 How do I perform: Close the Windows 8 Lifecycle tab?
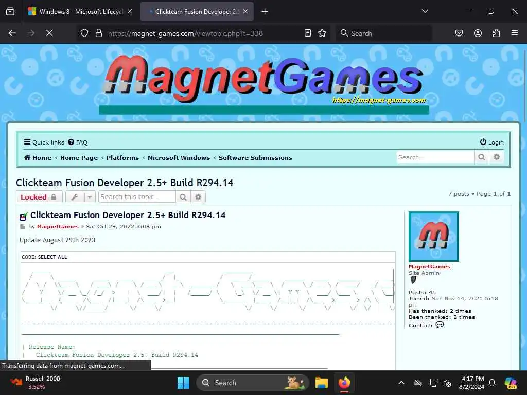130,11
